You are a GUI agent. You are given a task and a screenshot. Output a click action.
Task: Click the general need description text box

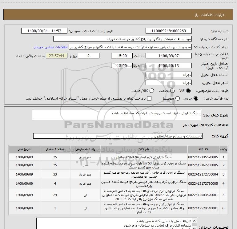117,115
